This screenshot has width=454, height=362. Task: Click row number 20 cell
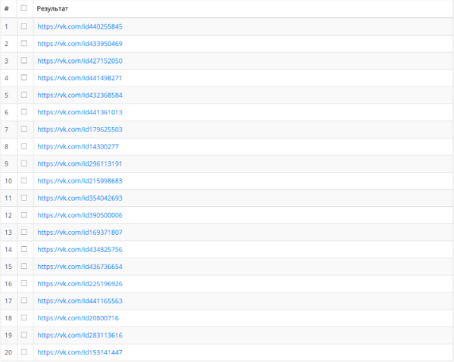pos(8,352)
